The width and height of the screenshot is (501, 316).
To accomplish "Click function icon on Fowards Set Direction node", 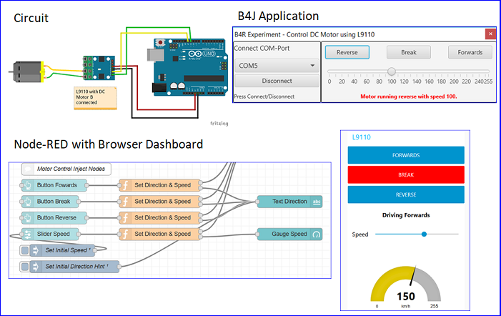I will tap(126, 185).
